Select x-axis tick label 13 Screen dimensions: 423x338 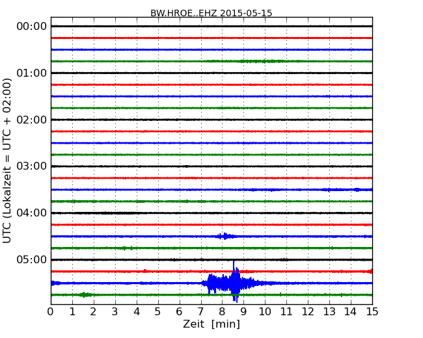click(x=329, y=312)
